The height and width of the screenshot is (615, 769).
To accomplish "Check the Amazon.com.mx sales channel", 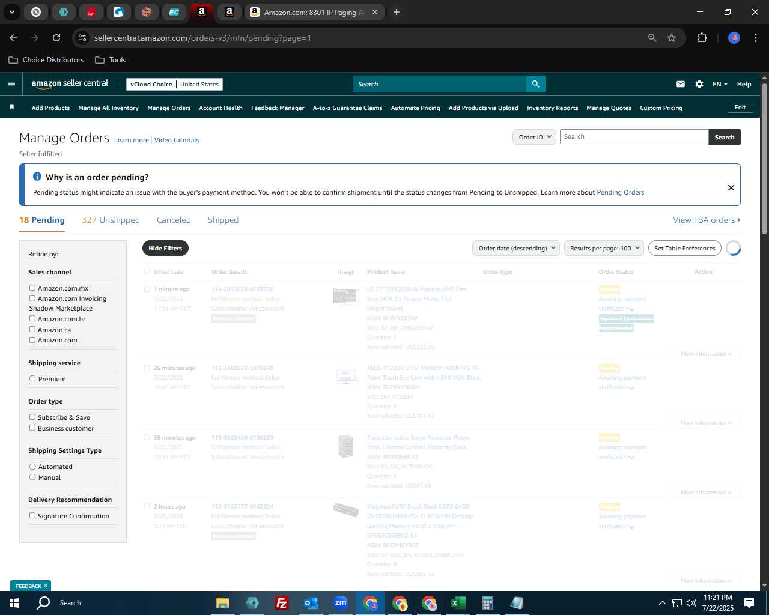I will (32, 288).
